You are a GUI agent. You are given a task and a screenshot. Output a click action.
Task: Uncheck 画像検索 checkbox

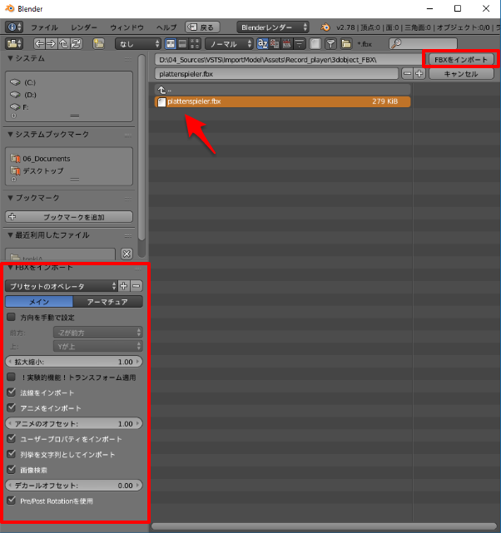click(11, 470)
